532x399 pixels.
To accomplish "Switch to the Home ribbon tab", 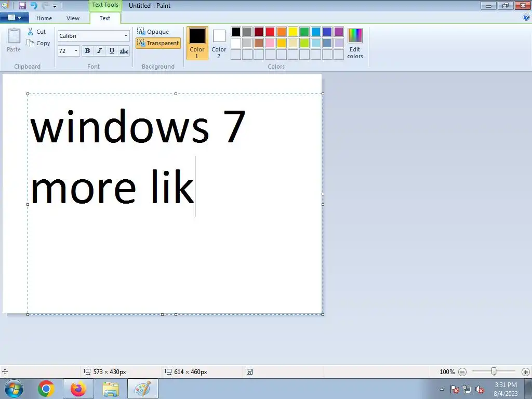I will (44, 18).
